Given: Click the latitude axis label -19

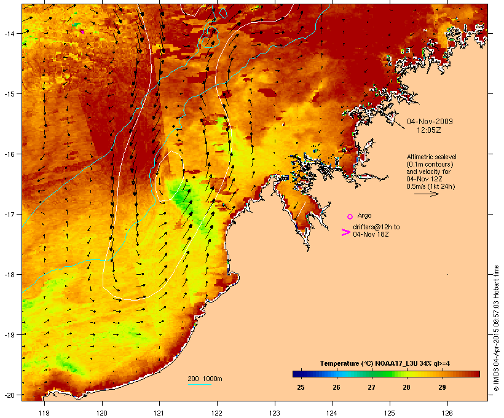Looking at the screenshot, I should [x=9, y=335].
